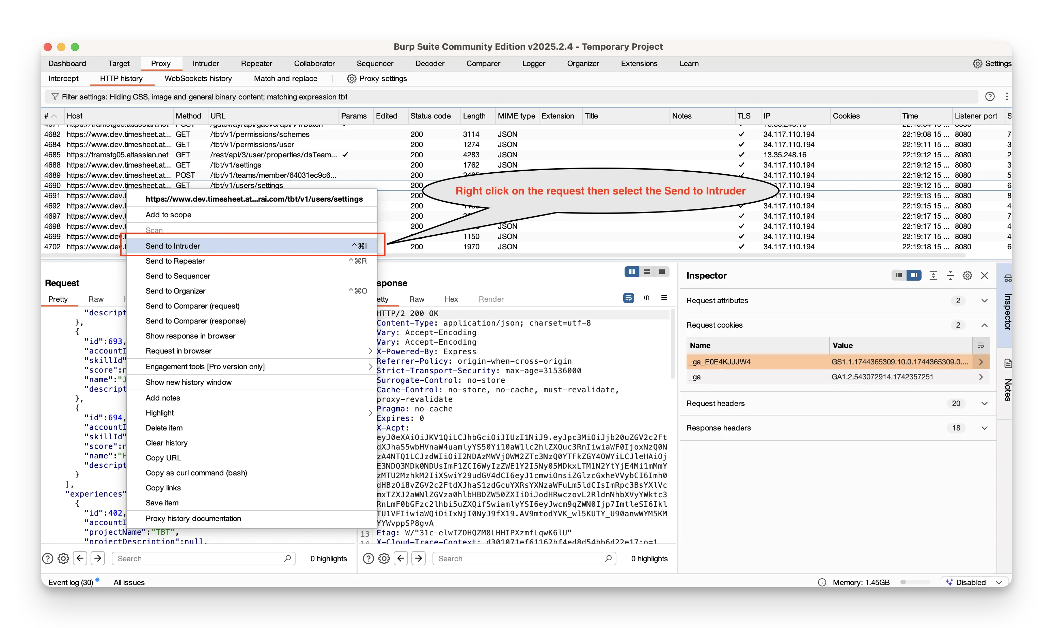Click Delete item in context menu
The width and height of the screenshot is (1053, 628).
251,428
